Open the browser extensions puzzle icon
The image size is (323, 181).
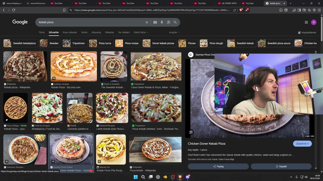pyautogui.click(x=281, y=10)
